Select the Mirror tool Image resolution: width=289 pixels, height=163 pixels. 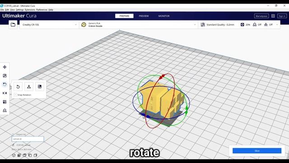click(5, 93)
